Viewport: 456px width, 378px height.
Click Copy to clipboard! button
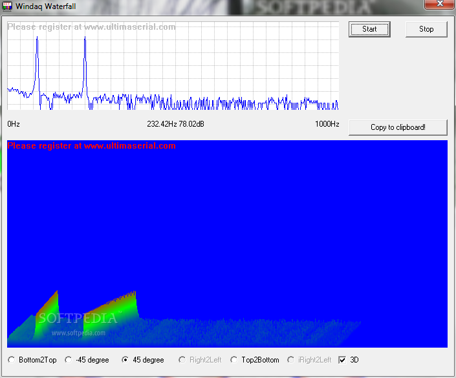tap(398, 127)
